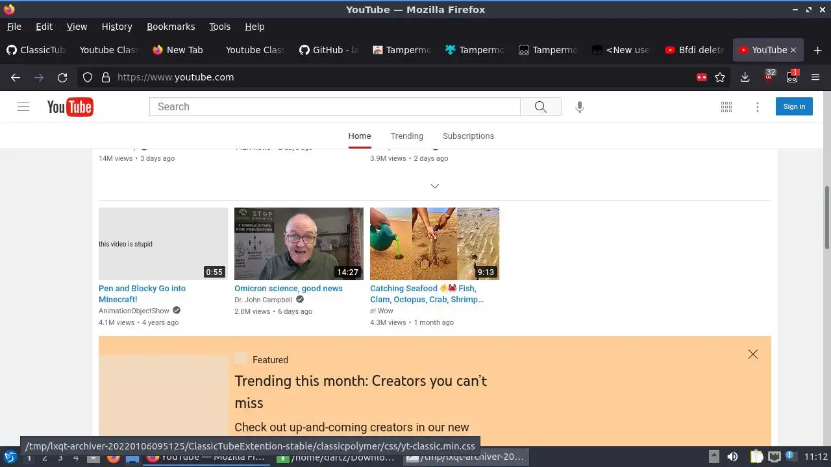831x467 pixels.
Task: Focus the Firefox URL address bar
Action: tap(403, 77)
